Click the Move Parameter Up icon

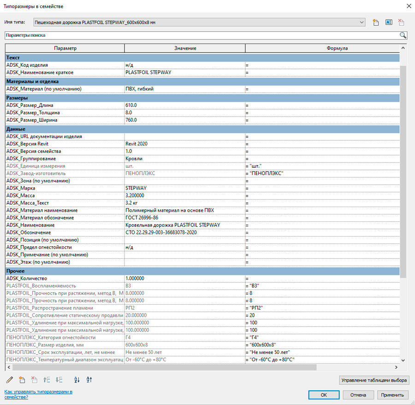point(47,380)
